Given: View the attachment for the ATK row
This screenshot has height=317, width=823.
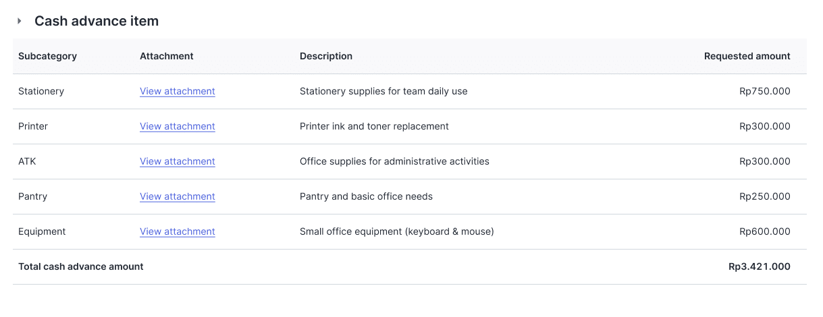Looking at the screenshot, I should click(177, 161).
